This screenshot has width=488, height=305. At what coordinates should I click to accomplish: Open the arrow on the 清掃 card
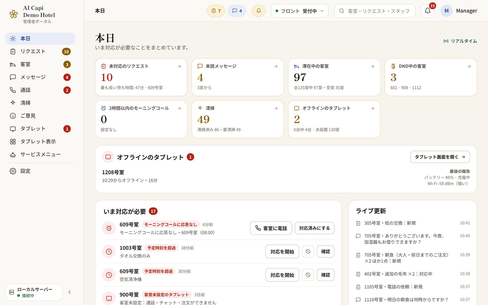click(x=276, y=108)
